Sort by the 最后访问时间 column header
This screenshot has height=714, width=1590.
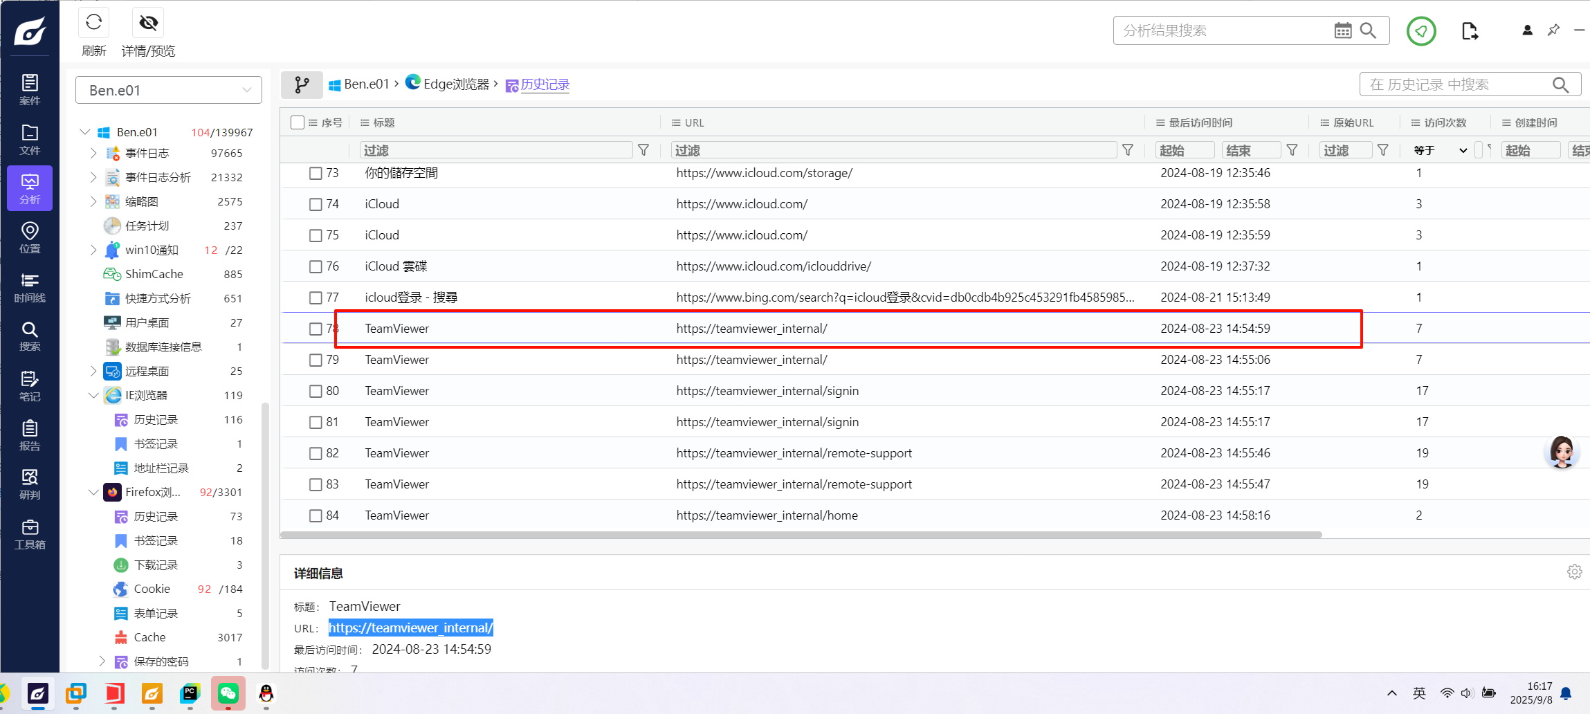coord(1200,122)
